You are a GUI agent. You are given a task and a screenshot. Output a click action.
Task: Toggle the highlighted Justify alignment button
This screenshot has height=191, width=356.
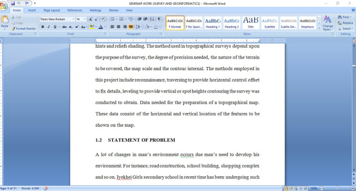tap(131, 27)
